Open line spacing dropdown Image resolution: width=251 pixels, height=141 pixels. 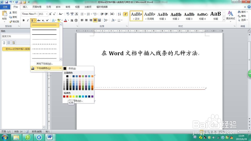coord(106,20)
